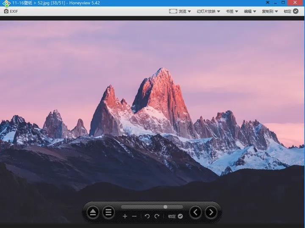Go to the next image
Viewport: 305px width, 228px height.
(x=211, y=212)
